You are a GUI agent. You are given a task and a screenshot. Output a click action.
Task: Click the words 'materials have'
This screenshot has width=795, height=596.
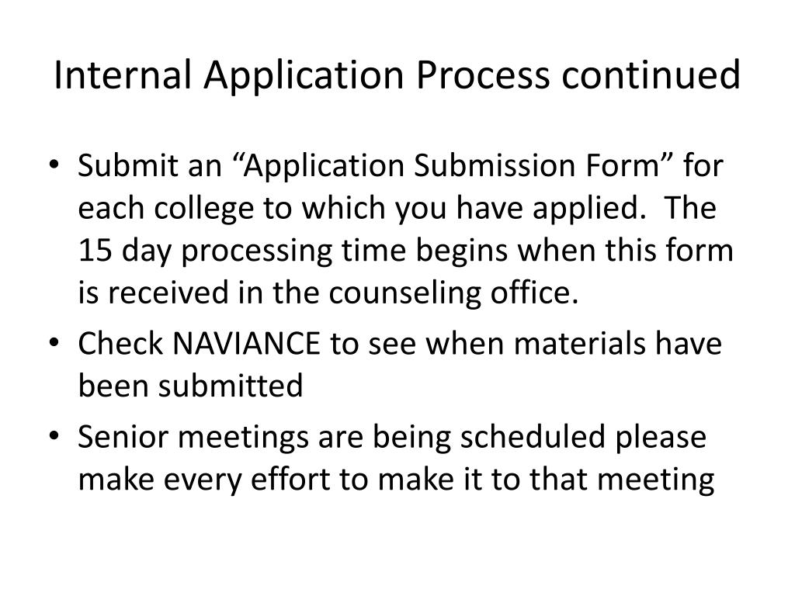tap(617, 344)
